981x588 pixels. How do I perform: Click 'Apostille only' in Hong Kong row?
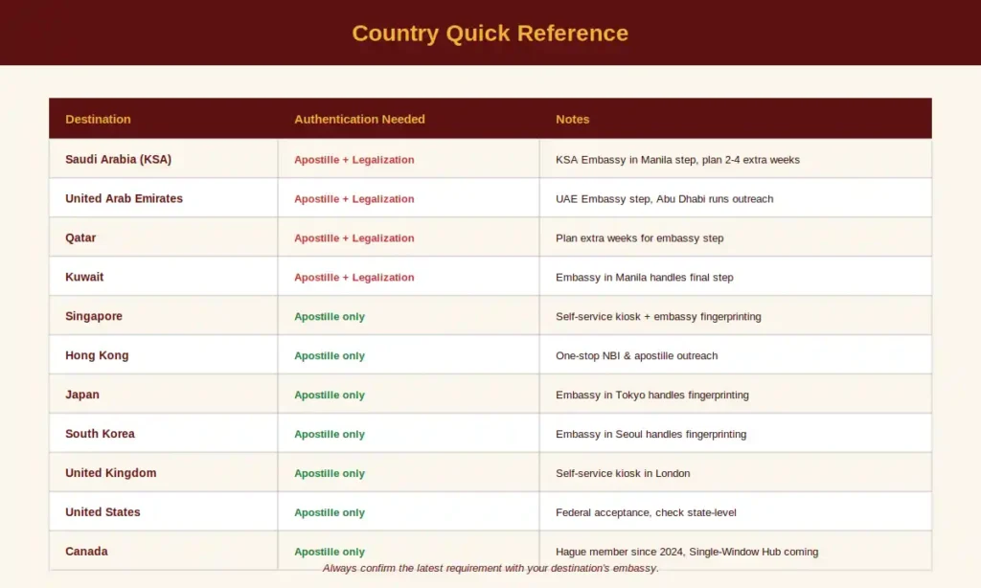click(x=330, y=356)
